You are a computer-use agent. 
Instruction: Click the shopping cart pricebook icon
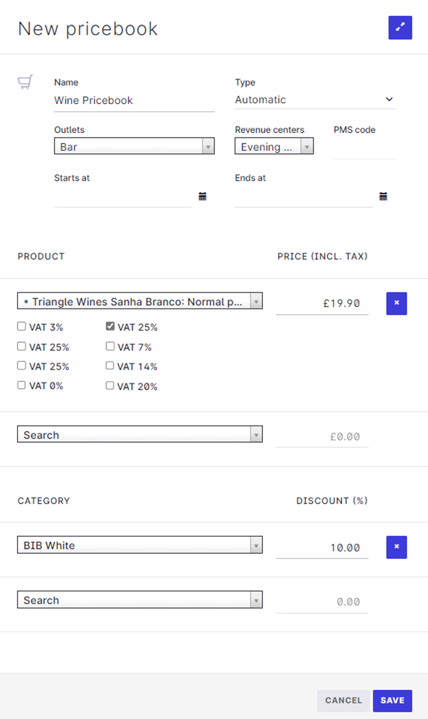click(x=25, y=82)
